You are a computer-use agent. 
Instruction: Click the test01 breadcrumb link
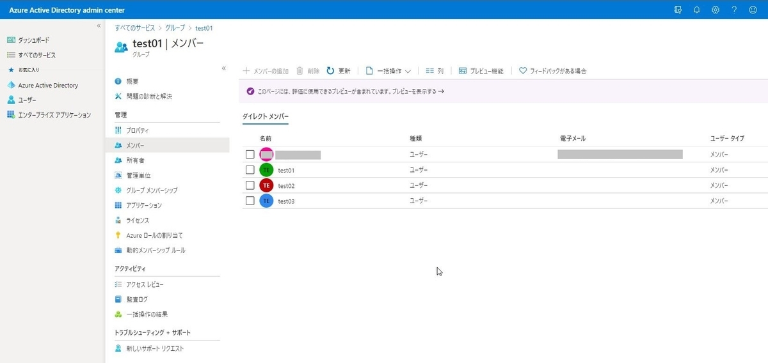pyautogui.click(x=204, y=28)
